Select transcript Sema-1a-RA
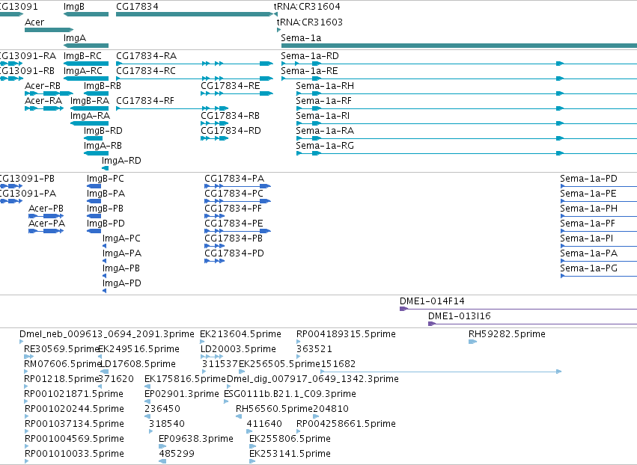 tap(467, 138)
